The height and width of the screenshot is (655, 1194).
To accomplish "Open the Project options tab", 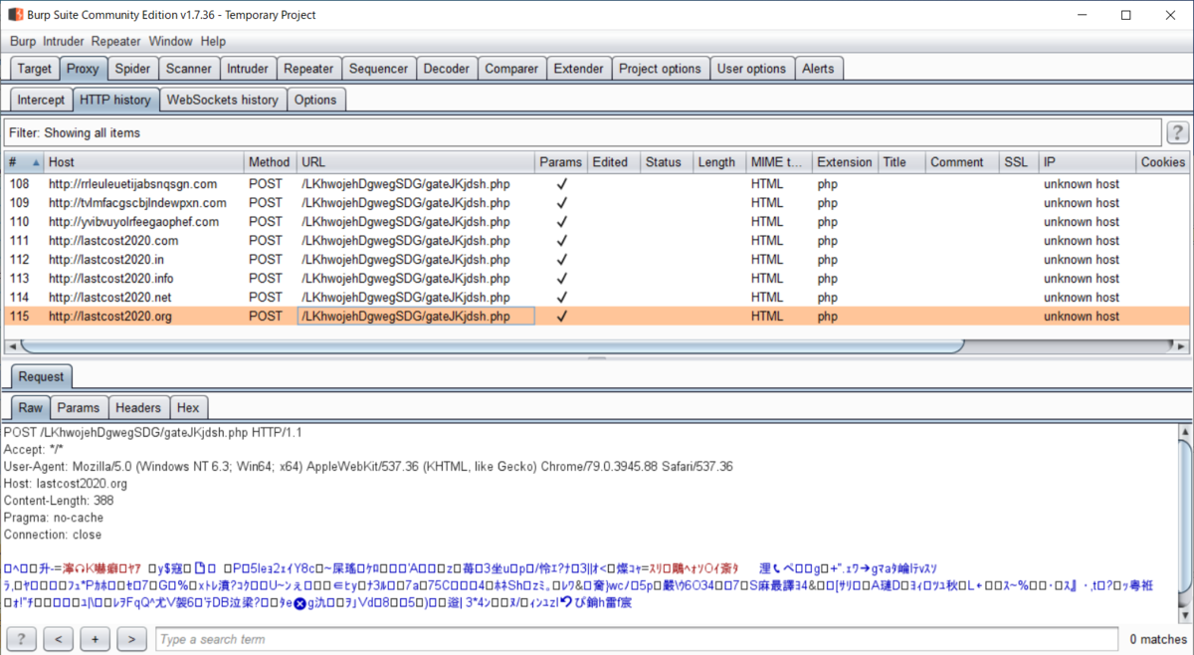I will click(x=660, y=69).
